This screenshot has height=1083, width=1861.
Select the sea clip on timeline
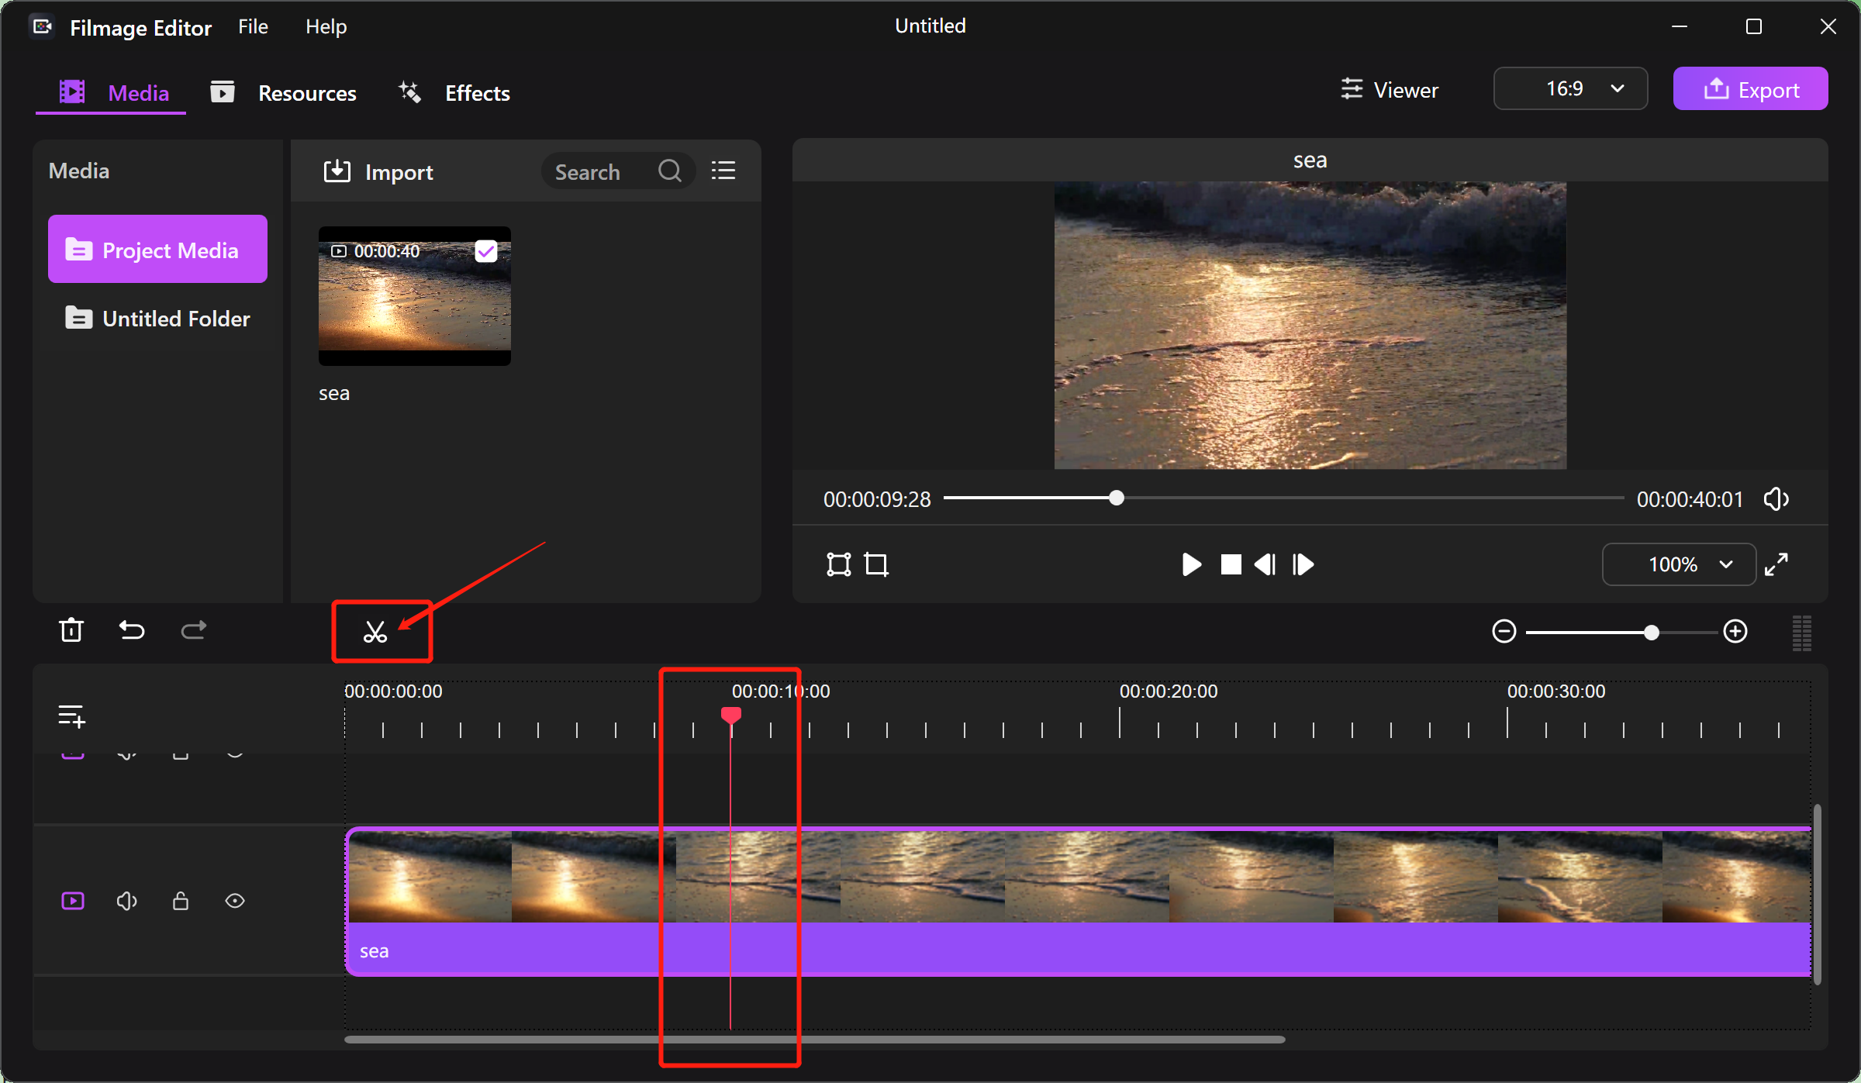(x=1078, y=901)
